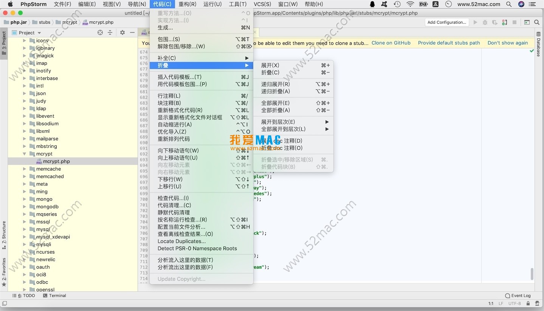Screen dimensions: 544x311
Task: Open the 1: Project side tab
Action: pyautogui.click(x=4, y=43)
